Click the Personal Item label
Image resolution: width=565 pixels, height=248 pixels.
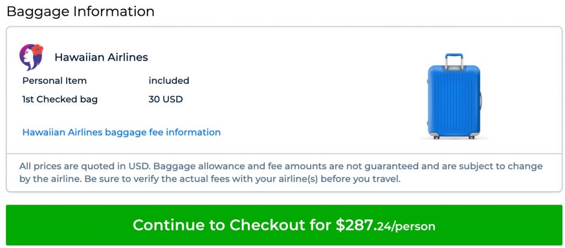[x=55, y=80]
